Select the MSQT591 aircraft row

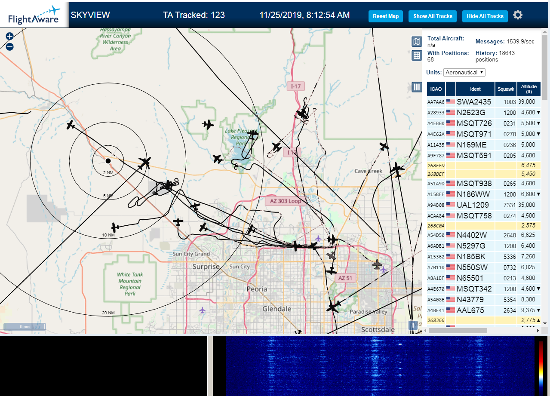484,156
